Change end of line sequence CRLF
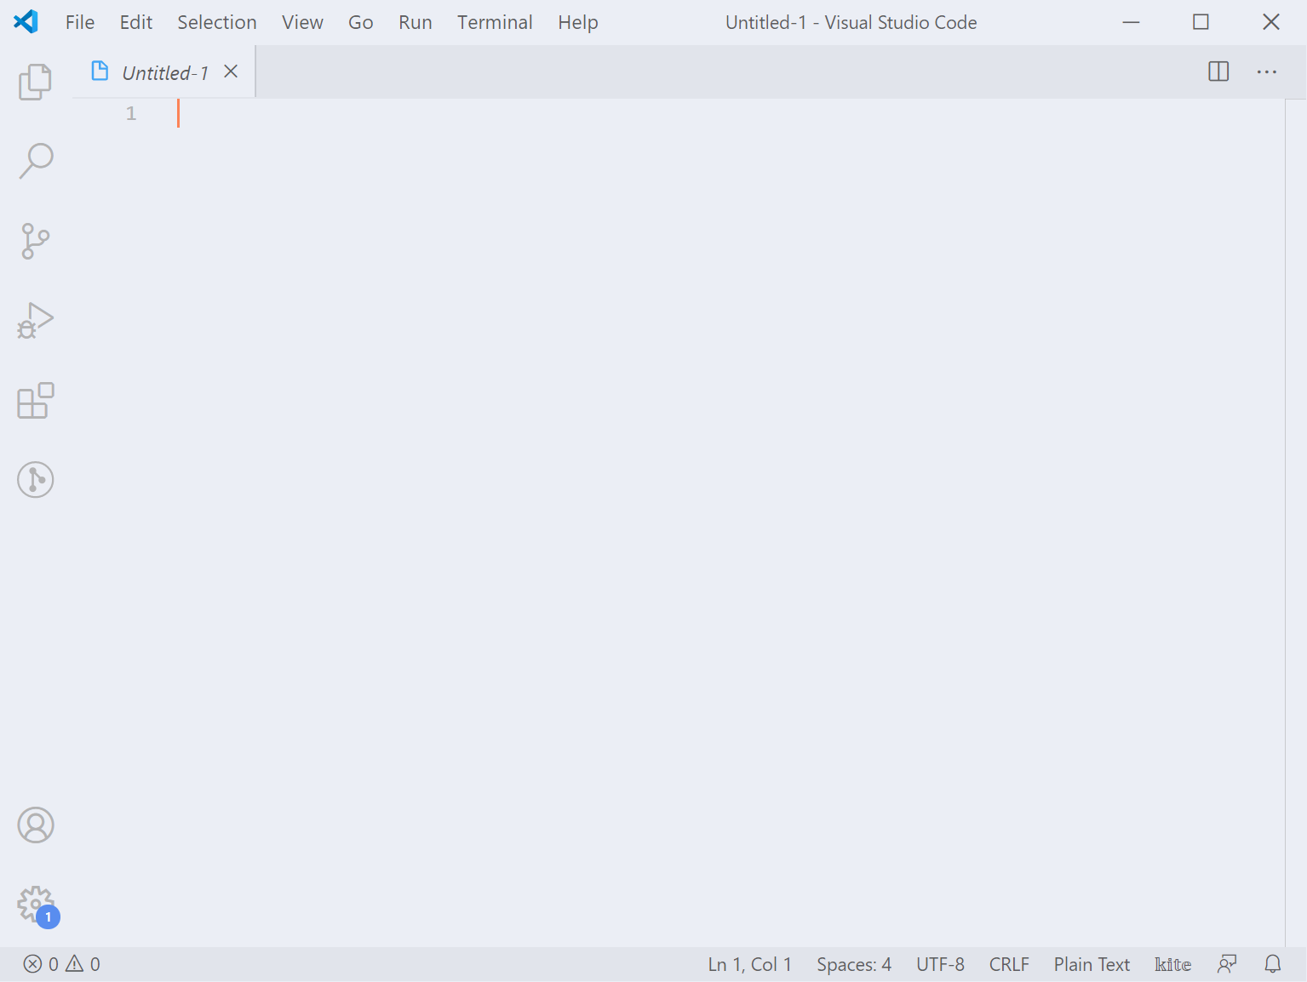This screenshot has height=982, width=1307. click(1009, 964)
